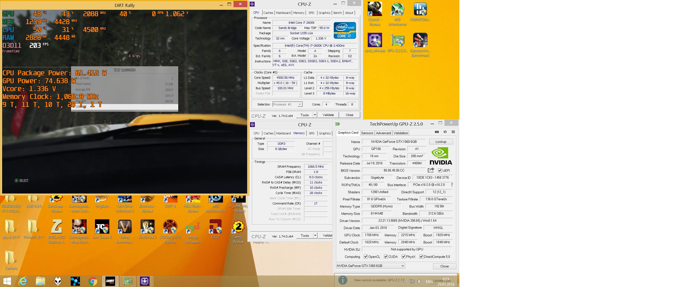Click the GPU-Z refresh icon
This screenshot has width=689, height=287.
(445, 132)
